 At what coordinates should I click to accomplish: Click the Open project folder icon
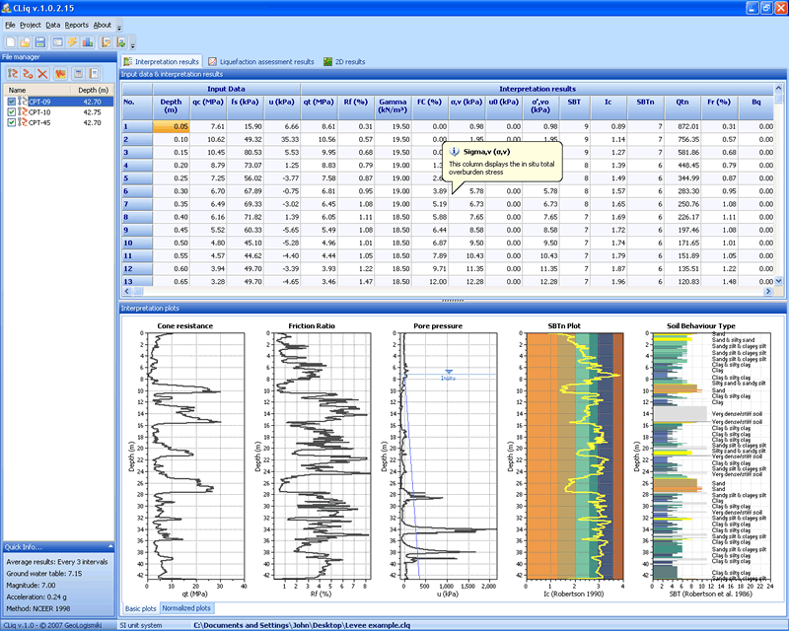tap(26, 42)
